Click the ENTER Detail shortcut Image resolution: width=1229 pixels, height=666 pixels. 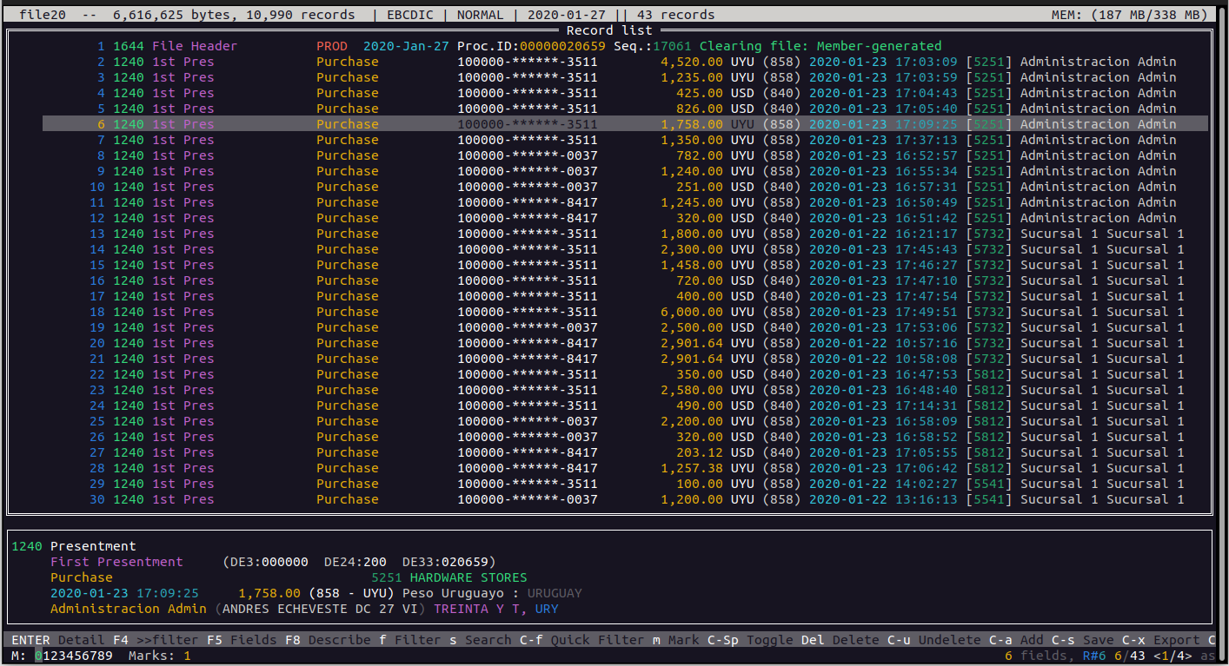tap(57, 640)
